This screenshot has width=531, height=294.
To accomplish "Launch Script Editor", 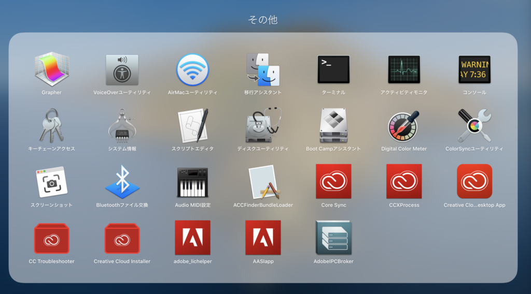I will pos(193,126).
